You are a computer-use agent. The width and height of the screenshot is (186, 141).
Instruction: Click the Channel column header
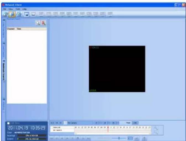click(11, 29)
